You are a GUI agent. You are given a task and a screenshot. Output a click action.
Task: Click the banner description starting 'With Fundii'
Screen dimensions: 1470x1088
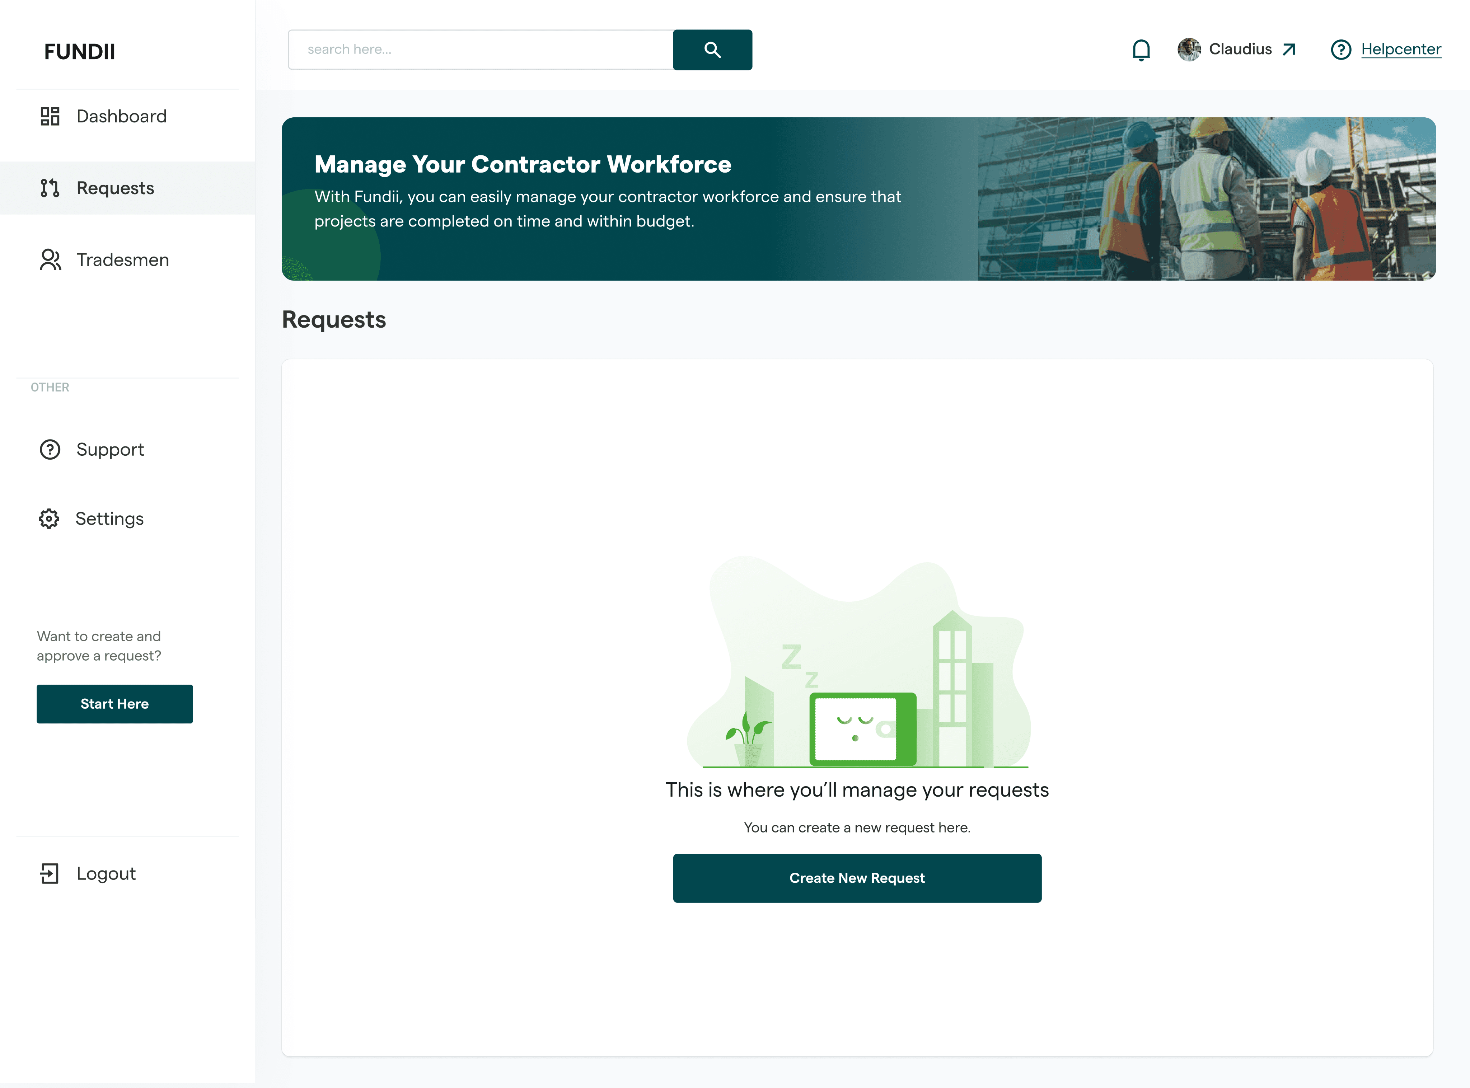pos(608,209)
